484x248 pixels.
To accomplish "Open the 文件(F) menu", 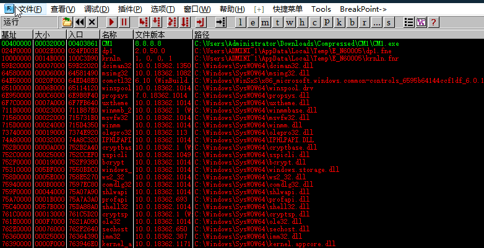I will (30, 9).
